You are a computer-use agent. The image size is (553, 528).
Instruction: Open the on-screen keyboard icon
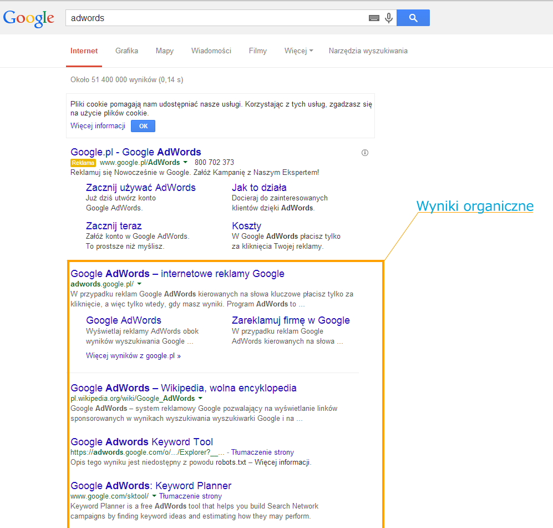click(374, 18)
